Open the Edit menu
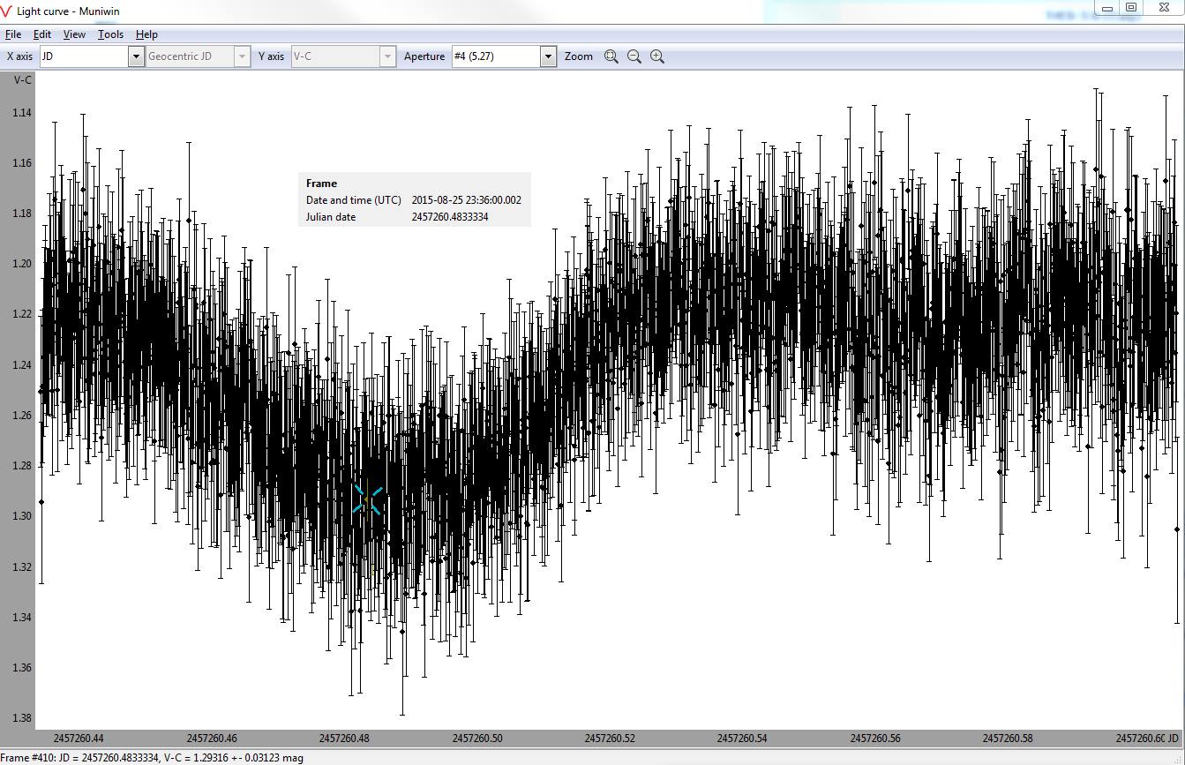The width and height of the screenshot is (1185, 765). point(42,34)
